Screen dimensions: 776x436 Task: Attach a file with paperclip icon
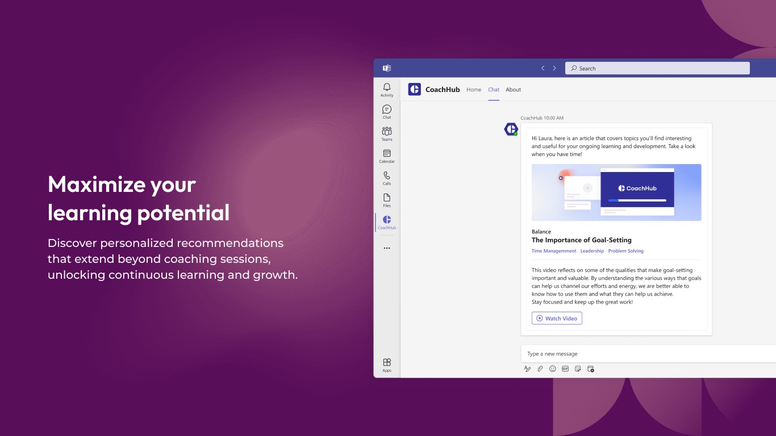pyautogui.click(x=540, y=368)
